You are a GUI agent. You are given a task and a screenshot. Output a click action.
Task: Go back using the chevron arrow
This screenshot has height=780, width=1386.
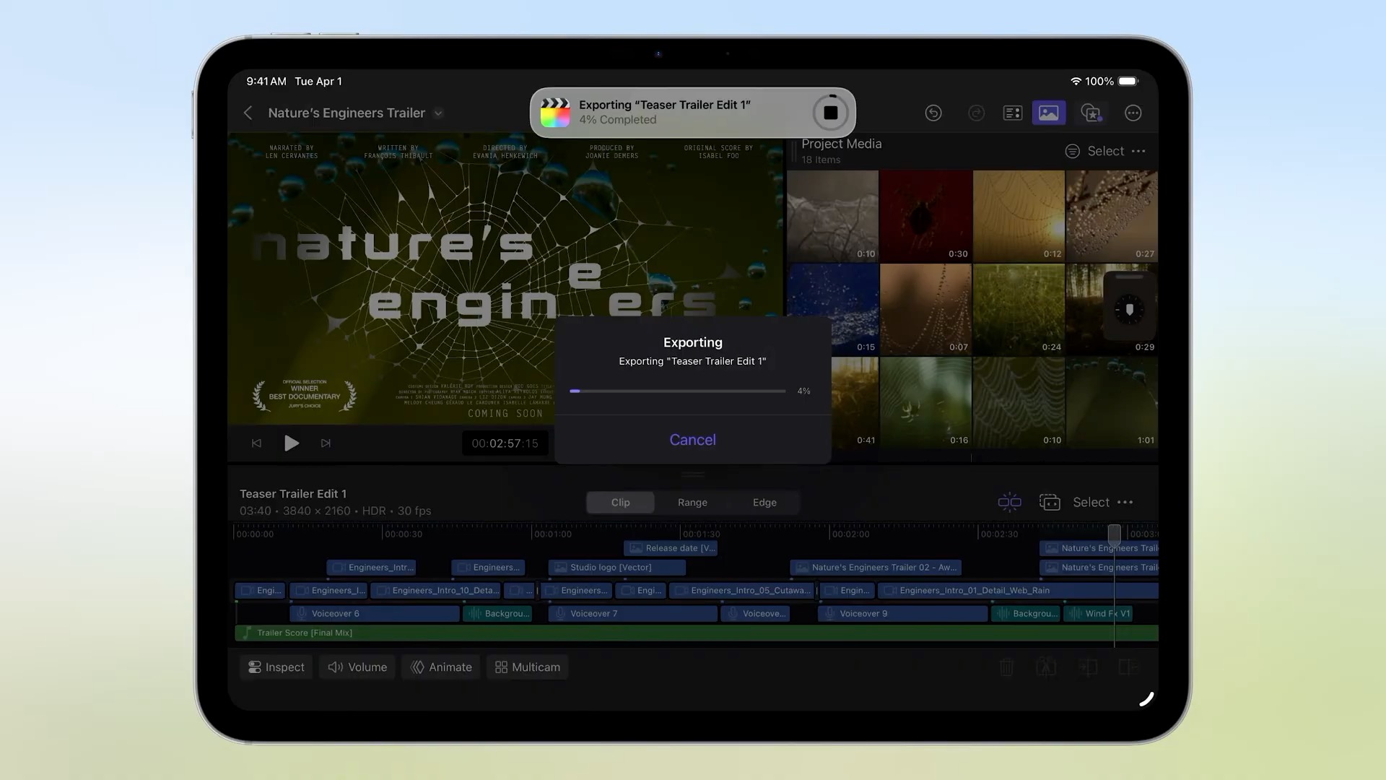tap(248, 113)
